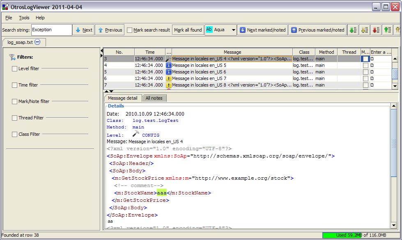
Task: Go to Previous marked/noted entry
Action: point(318,30)
